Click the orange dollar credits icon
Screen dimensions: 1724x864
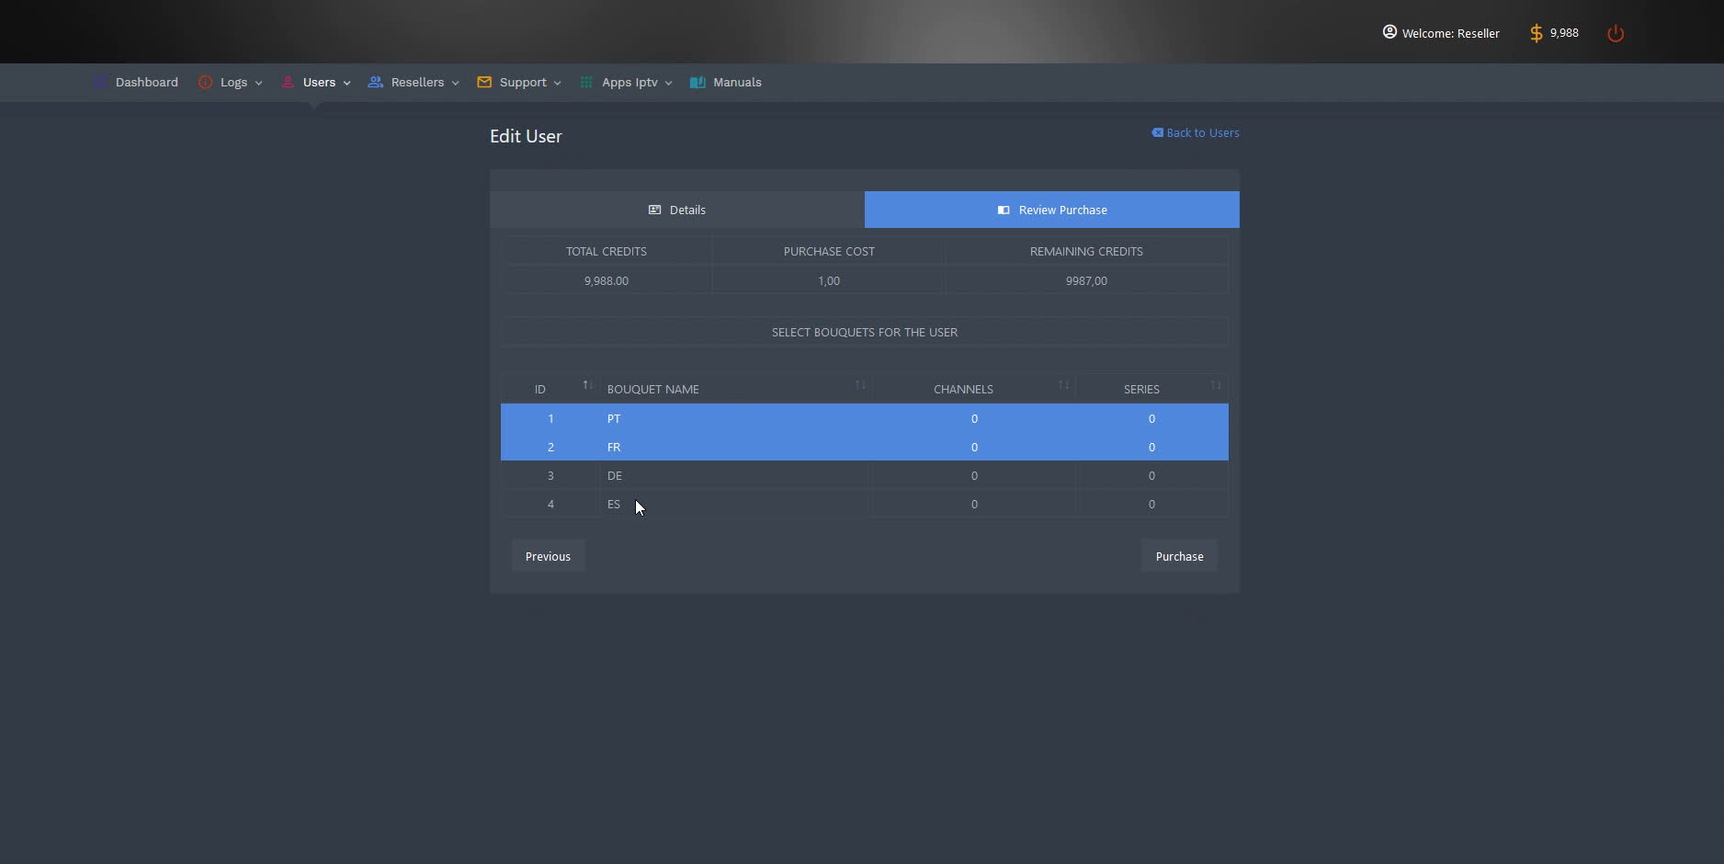point(1536,34)
